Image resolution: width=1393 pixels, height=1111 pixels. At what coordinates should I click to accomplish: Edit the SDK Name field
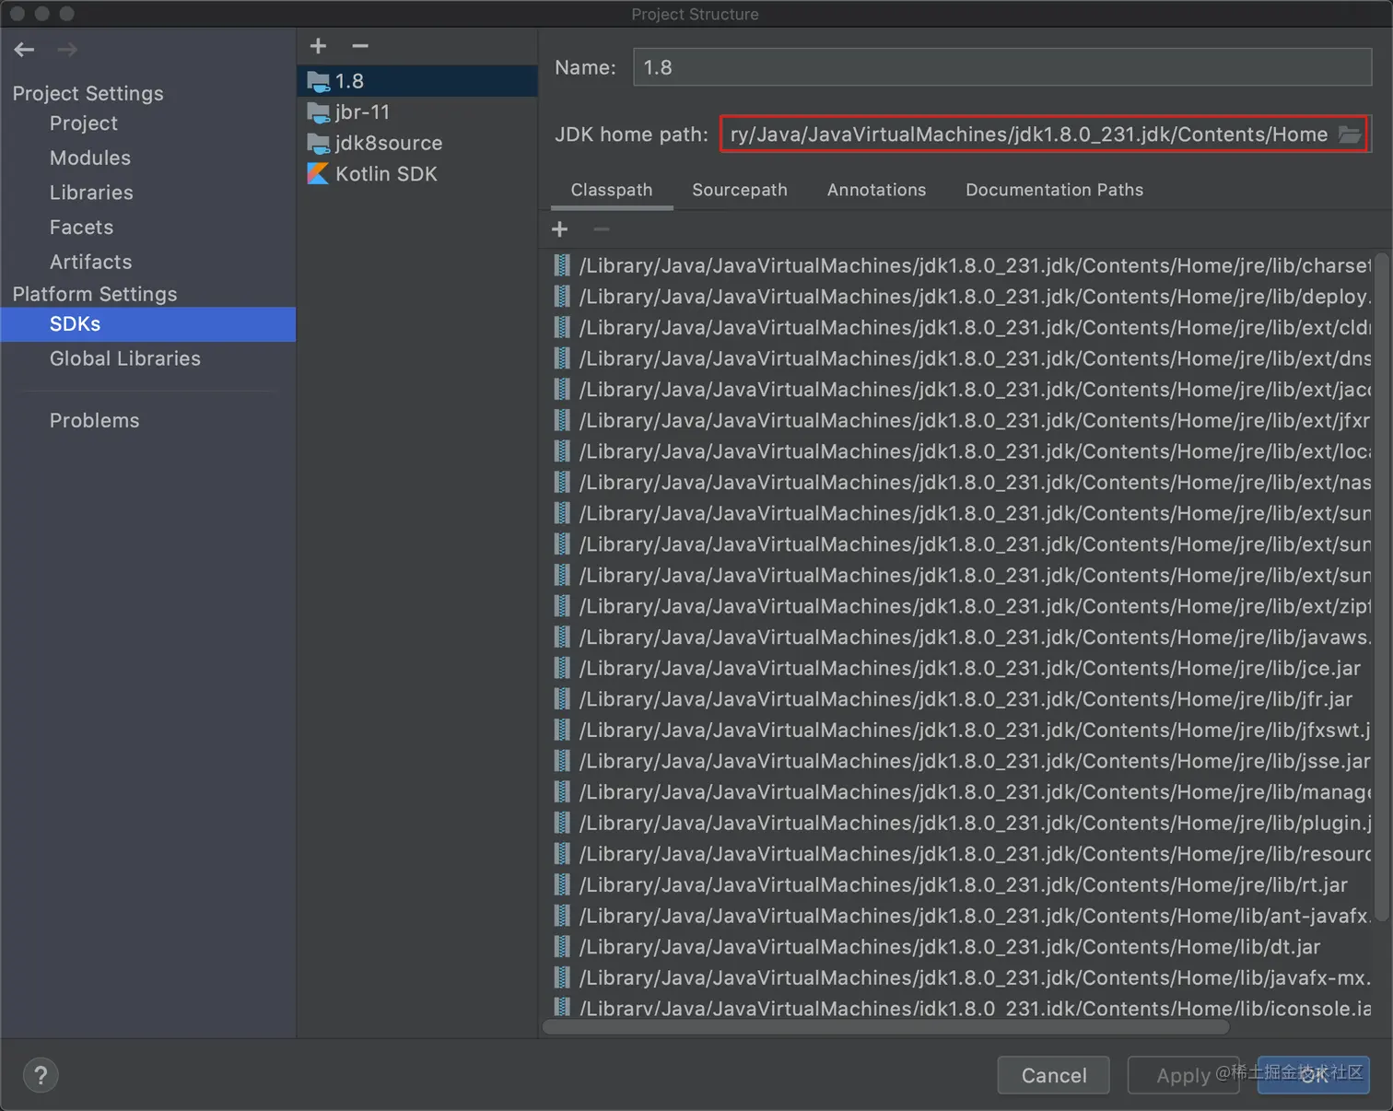[1002, 67]
